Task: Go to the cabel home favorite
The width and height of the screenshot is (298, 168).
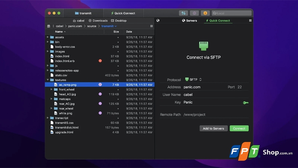Action: [x=79, y=21]
